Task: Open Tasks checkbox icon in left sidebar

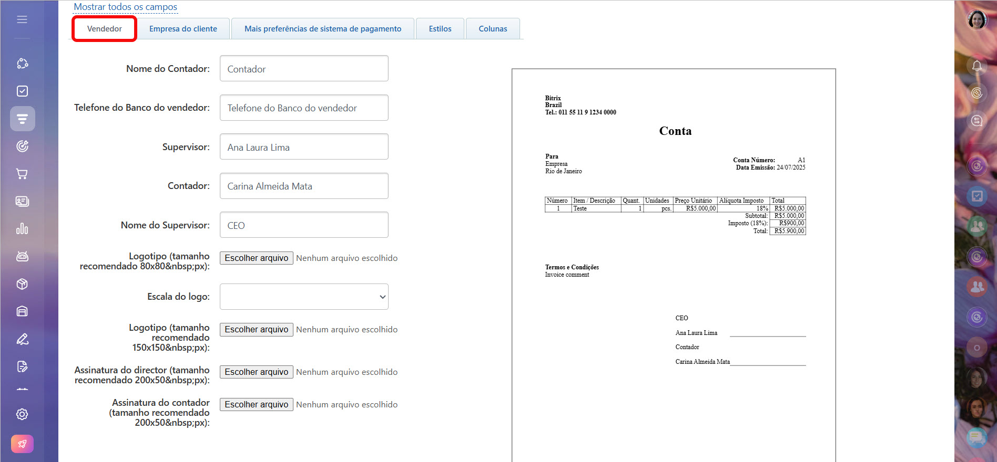Action: 22,91
